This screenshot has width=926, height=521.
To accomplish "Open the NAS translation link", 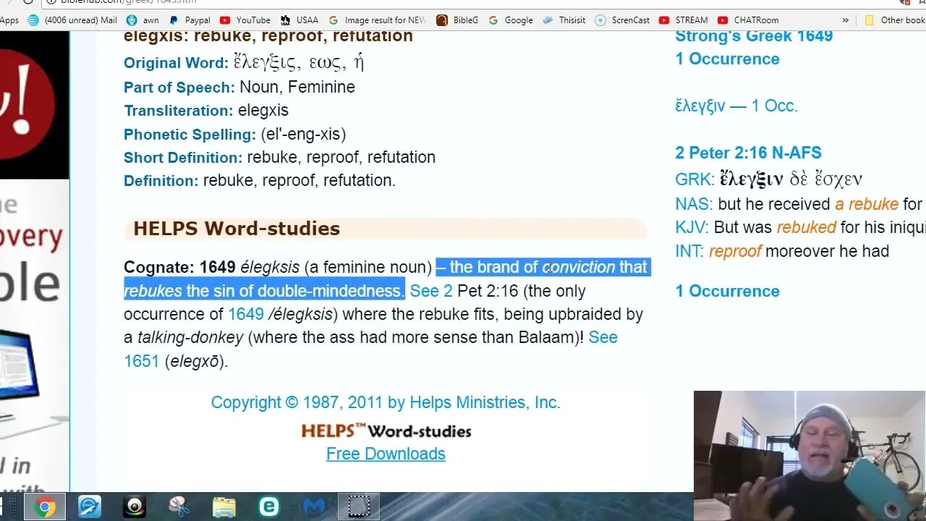I will point(694,204).
